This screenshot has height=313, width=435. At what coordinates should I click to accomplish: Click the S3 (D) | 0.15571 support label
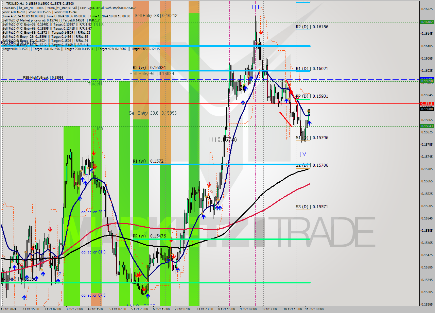click(312, 207)
